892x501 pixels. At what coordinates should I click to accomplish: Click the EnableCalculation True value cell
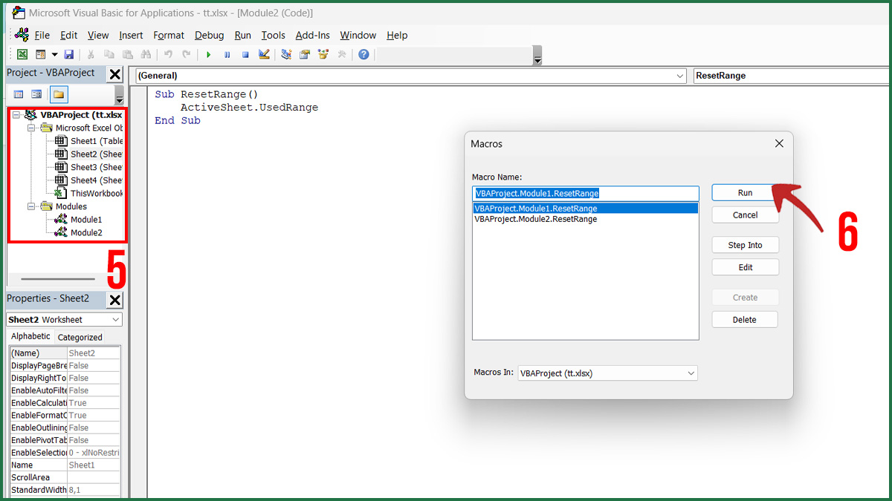94,403
